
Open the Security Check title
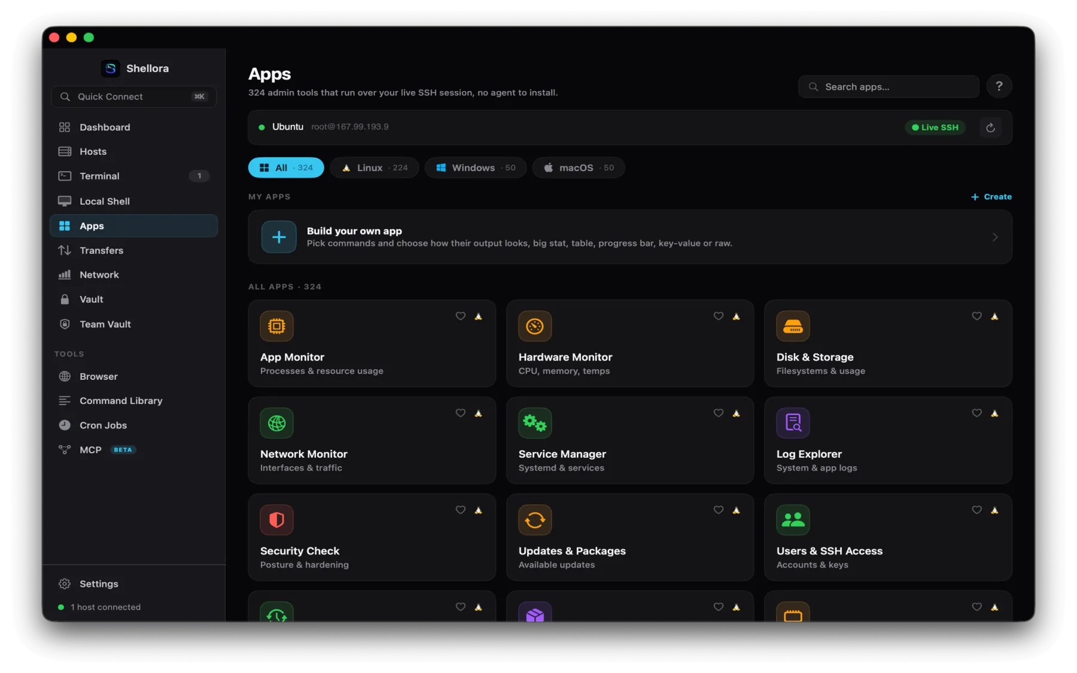(x=300, y=551)
